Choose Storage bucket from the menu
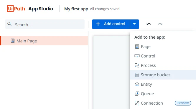 pyautogui.click(x=163, y=75)
